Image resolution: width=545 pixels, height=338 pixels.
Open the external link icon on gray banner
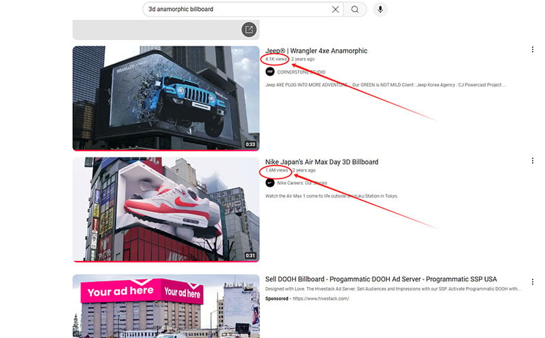(x=249, y=29)
